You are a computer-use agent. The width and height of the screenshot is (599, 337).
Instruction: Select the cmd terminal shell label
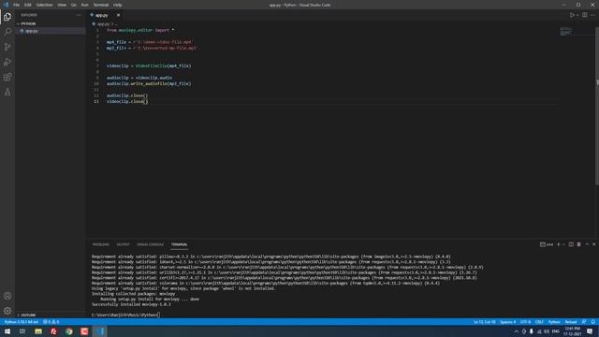coord(547,244)
